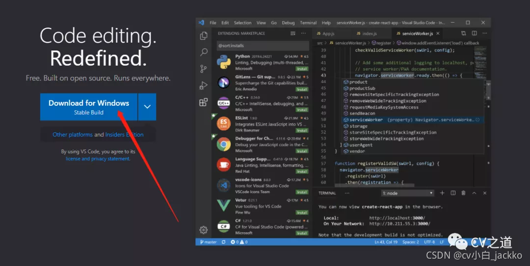The height and width of the screenshot is (266, 530).
Task: Close the serviceWorker.js tab
Action: coord(438,33)
